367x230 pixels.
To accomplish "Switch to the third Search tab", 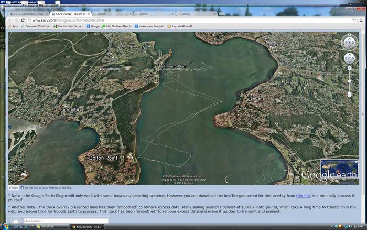I will tap(196, 14).
